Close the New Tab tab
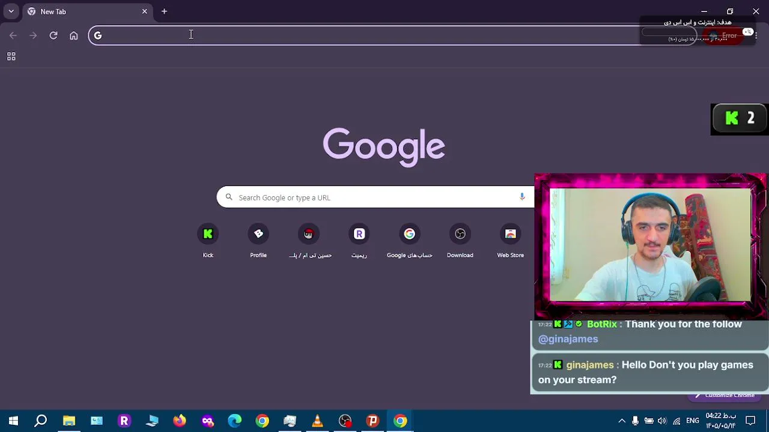 (144, 11)
